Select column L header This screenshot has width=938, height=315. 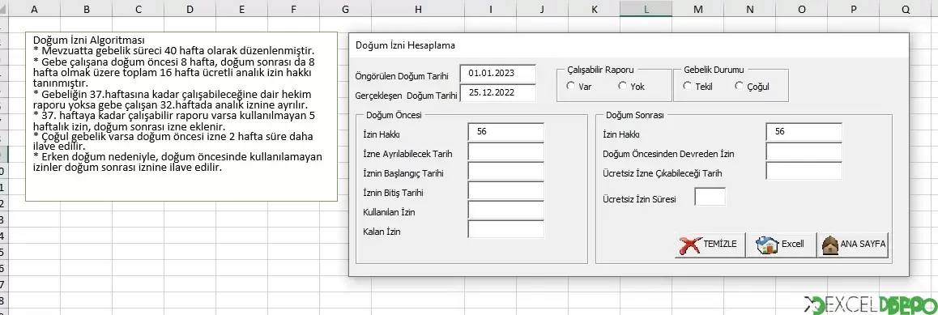[646, 8]
